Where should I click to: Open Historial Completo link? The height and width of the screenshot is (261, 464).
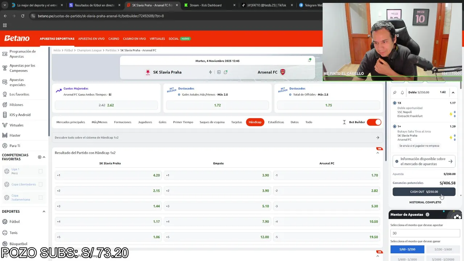tap(425, 202)
